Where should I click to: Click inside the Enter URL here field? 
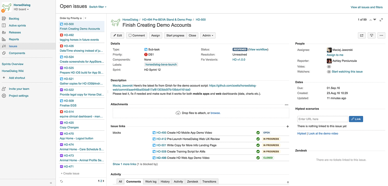click(x=323, y=119)
